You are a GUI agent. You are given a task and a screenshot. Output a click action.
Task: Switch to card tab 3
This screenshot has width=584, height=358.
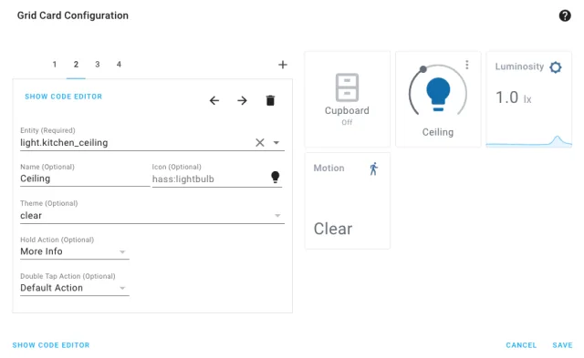tap(98, 65)
